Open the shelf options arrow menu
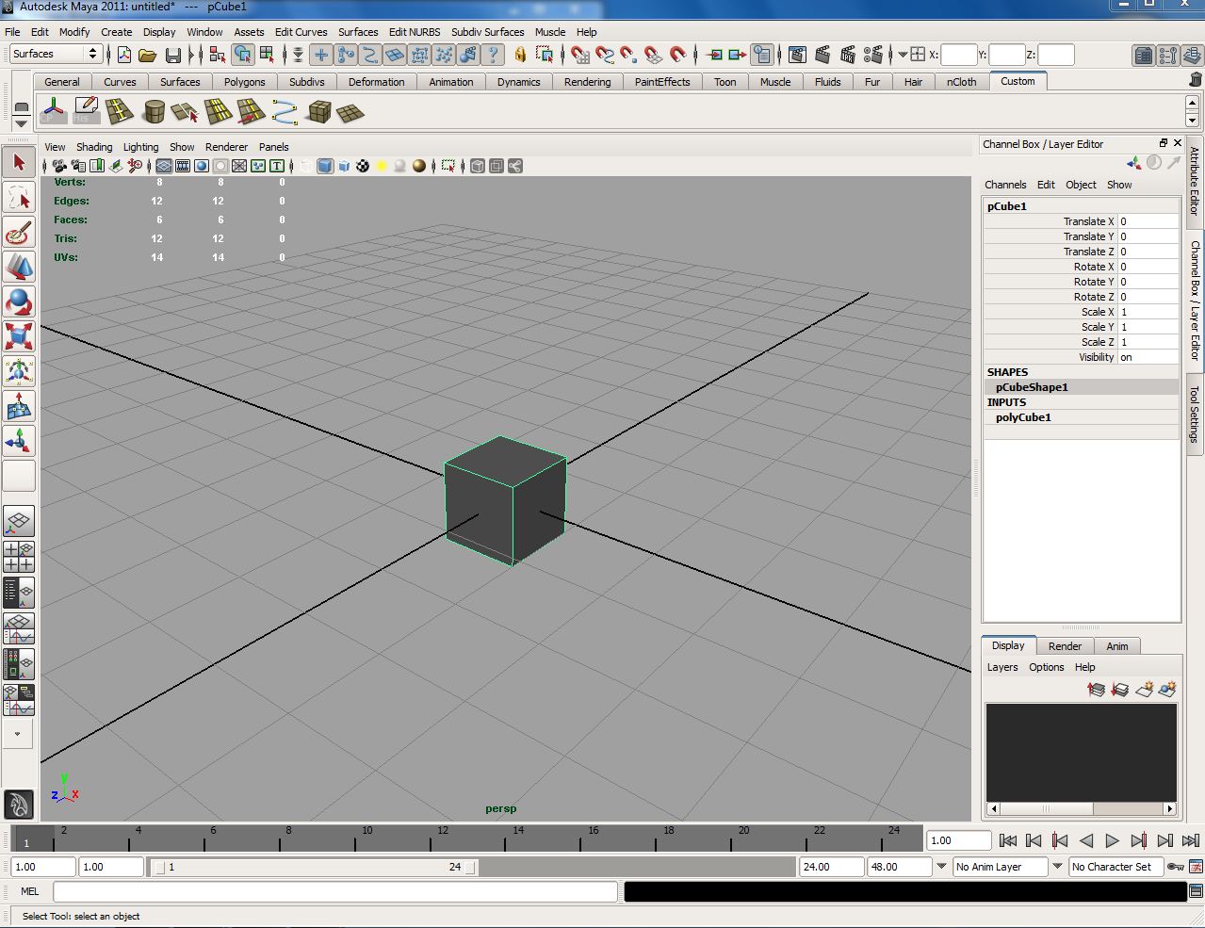The width and height of the screenshot is (1205, 928). 21,123
